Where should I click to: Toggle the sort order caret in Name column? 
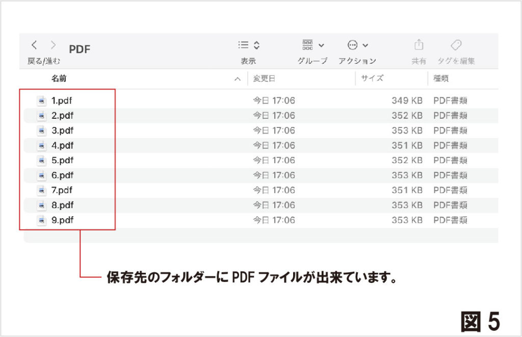point(237,79)
